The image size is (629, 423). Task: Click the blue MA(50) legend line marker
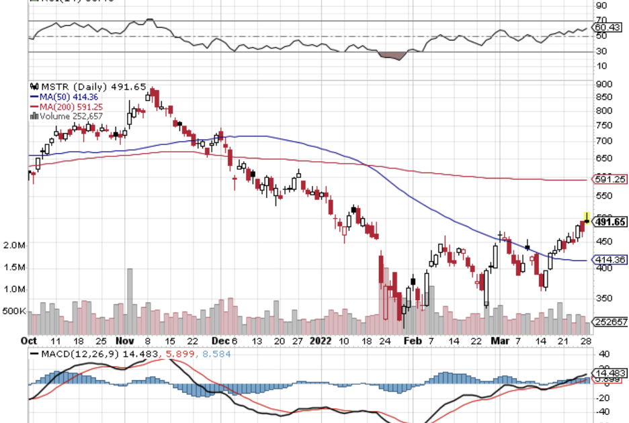point(34,97)
